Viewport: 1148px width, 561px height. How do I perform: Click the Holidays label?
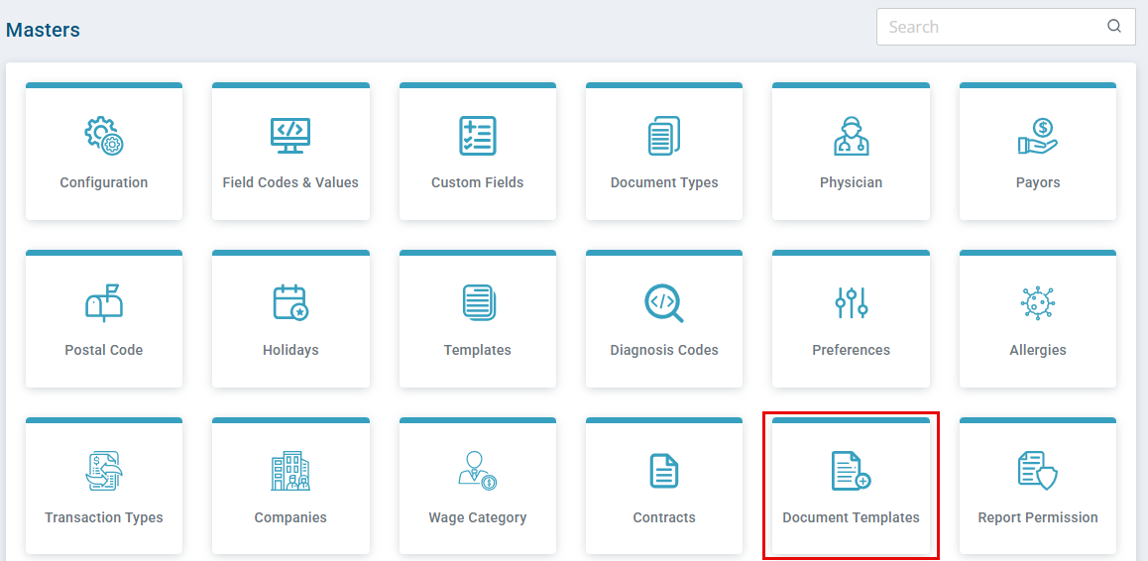coord(290,350)
